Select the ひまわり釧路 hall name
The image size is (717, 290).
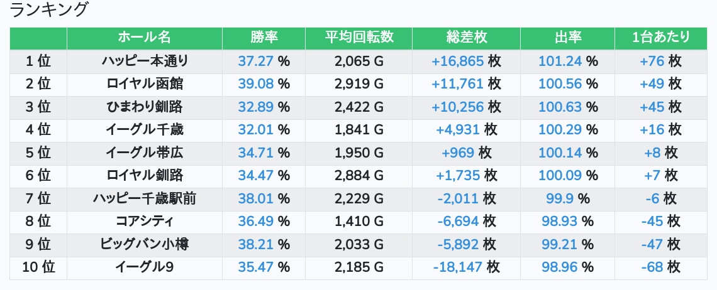click(x=145, y=107)
